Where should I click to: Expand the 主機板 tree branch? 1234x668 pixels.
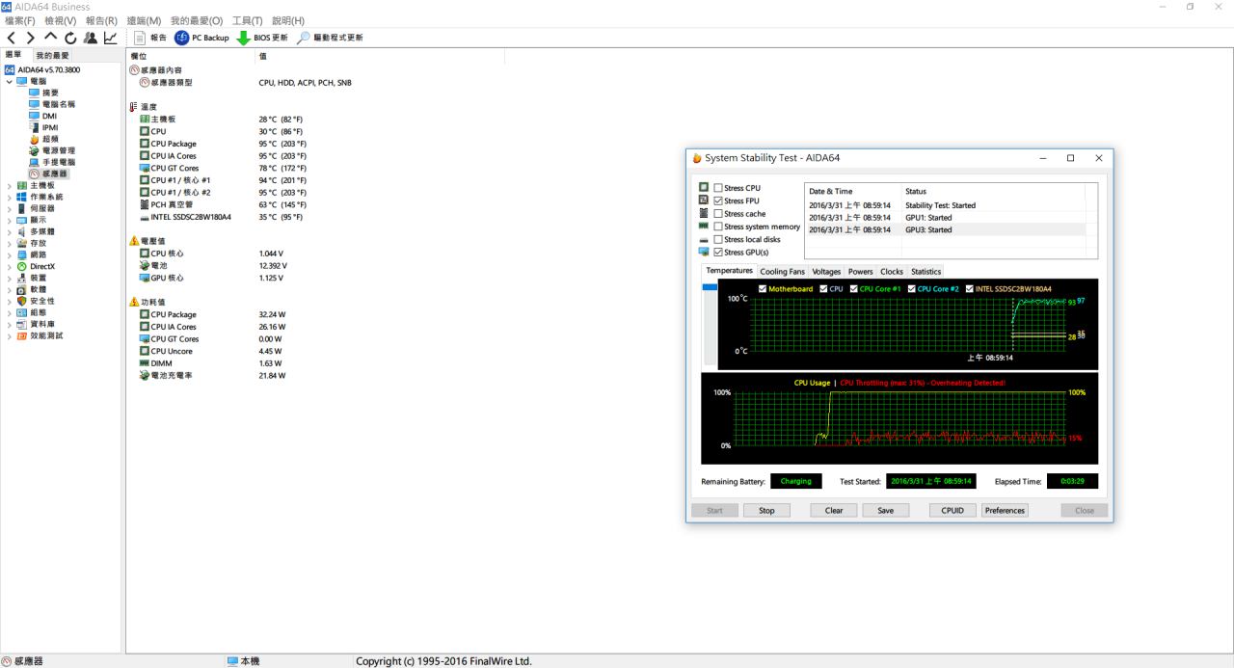10,185
